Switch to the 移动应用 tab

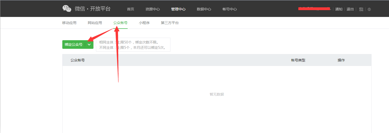[69, 23]
